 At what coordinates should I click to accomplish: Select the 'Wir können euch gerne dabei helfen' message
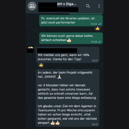[71, 38]
